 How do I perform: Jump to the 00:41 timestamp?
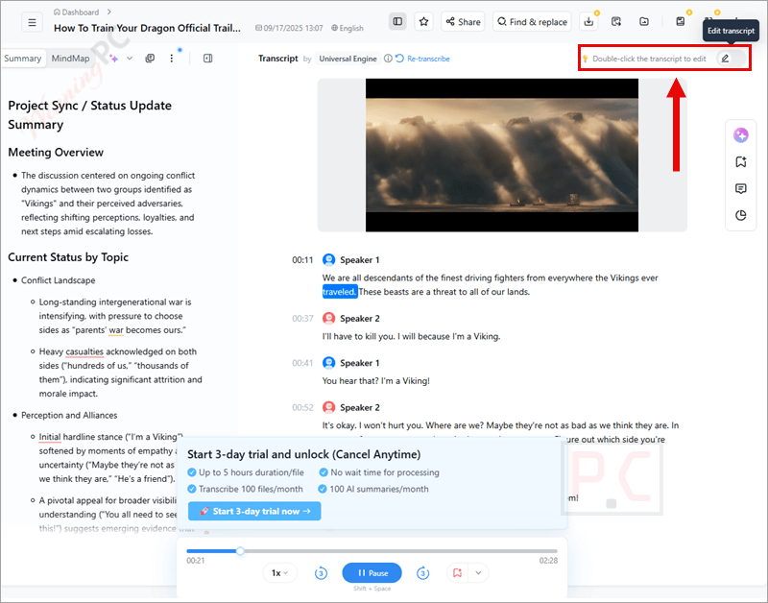(x=302, y=363)
